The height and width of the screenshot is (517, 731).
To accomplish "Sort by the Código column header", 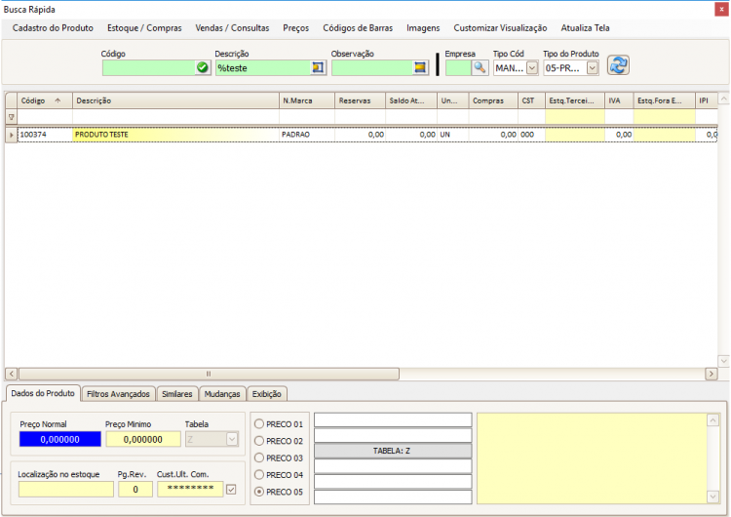I will (39, 100).
